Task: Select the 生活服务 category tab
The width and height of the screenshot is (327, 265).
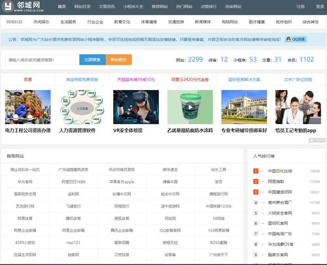Action: (x=68, y=22)
